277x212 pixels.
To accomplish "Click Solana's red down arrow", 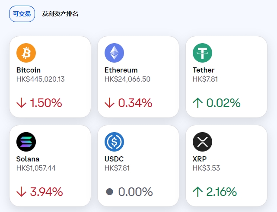I will 22,192.
